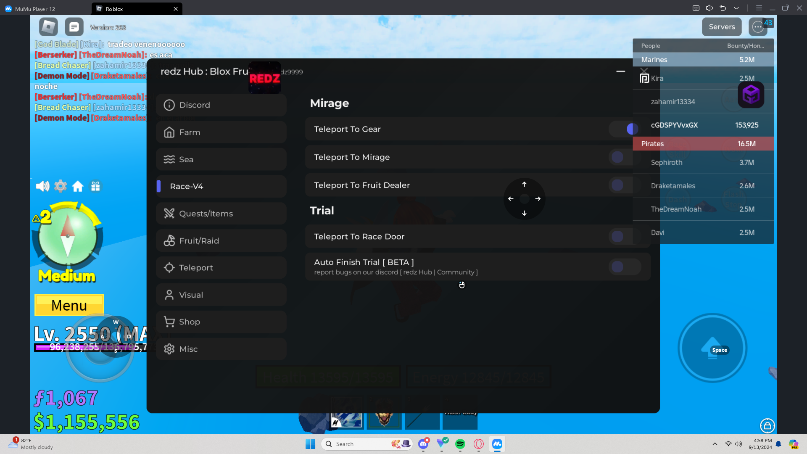Click MuMu Player volume icon
The width and height of the screenshot is (807, 454).
(x=709, y=8)
